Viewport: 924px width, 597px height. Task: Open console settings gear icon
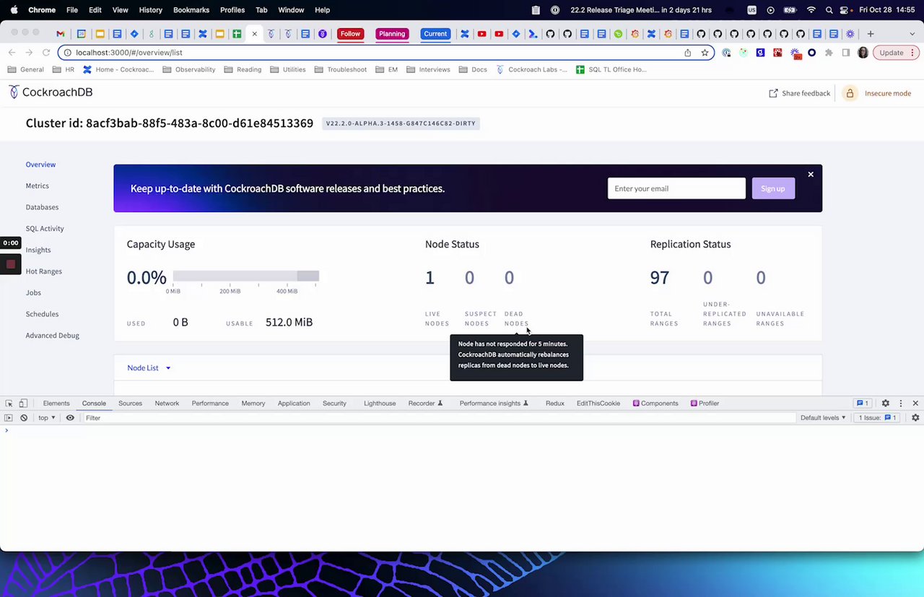point(915,418)
